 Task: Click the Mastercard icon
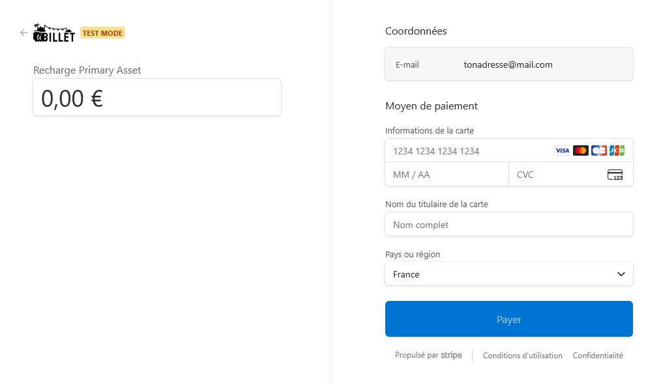(580, 150)
